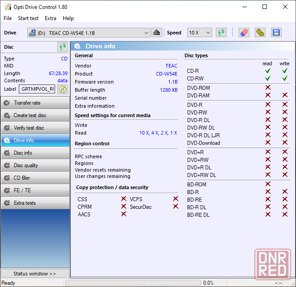Expand the Status window

pos(35,274)
